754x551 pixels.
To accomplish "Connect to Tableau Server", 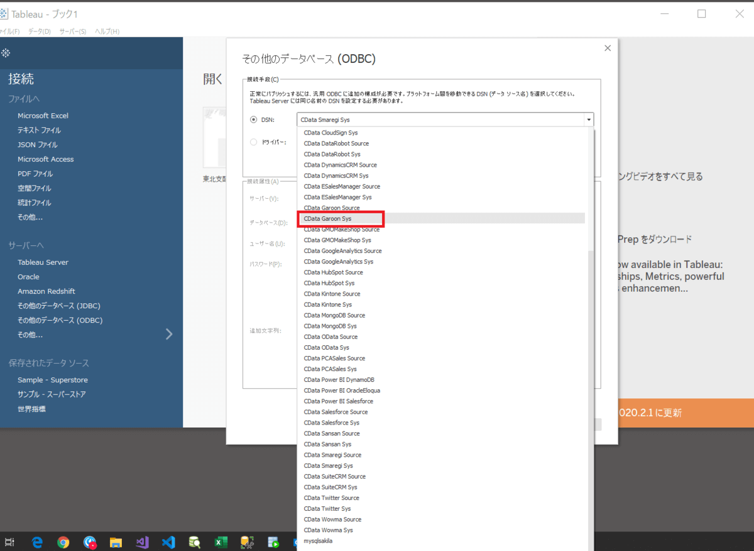I will point(43,262).
